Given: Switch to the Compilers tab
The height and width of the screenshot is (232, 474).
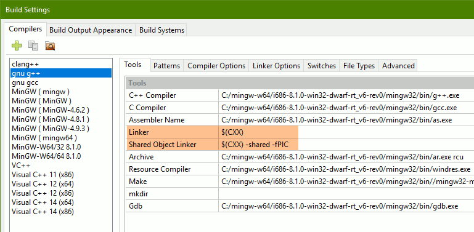Looking at the screenshot, I should click(x=25, y=29).
